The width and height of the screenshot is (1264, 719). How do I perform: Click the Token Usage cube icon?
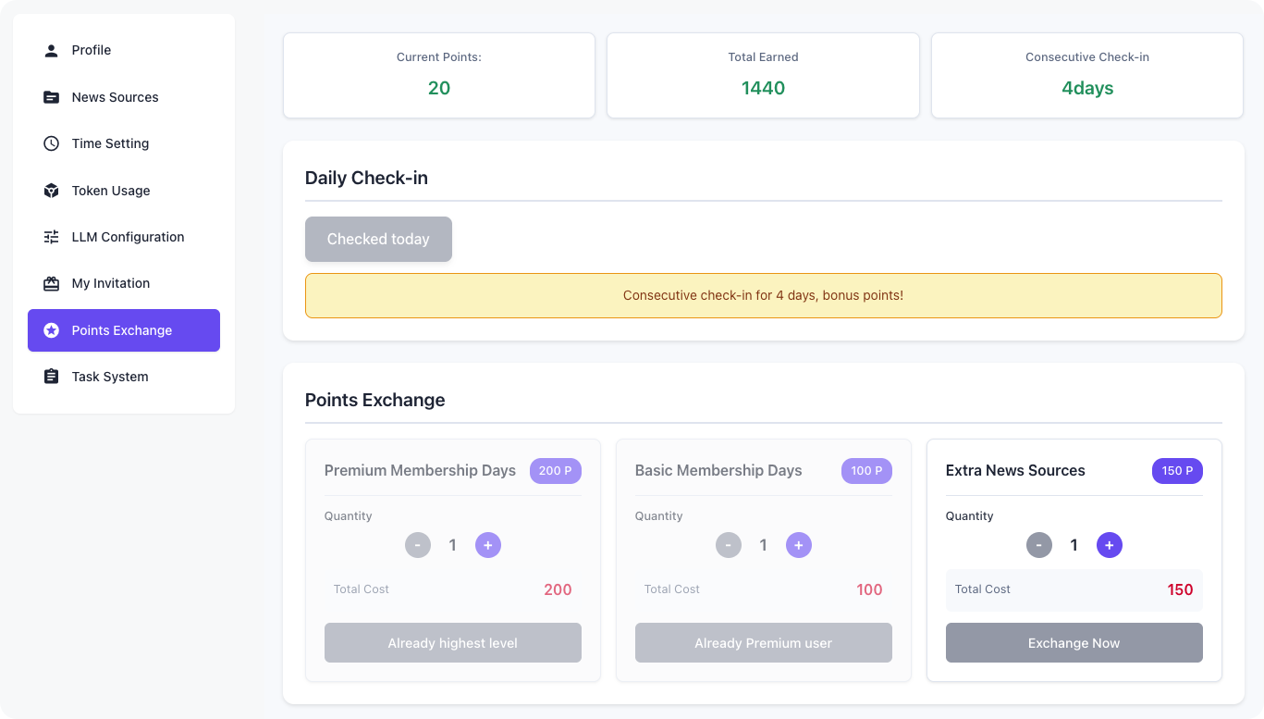click(52, 191)
